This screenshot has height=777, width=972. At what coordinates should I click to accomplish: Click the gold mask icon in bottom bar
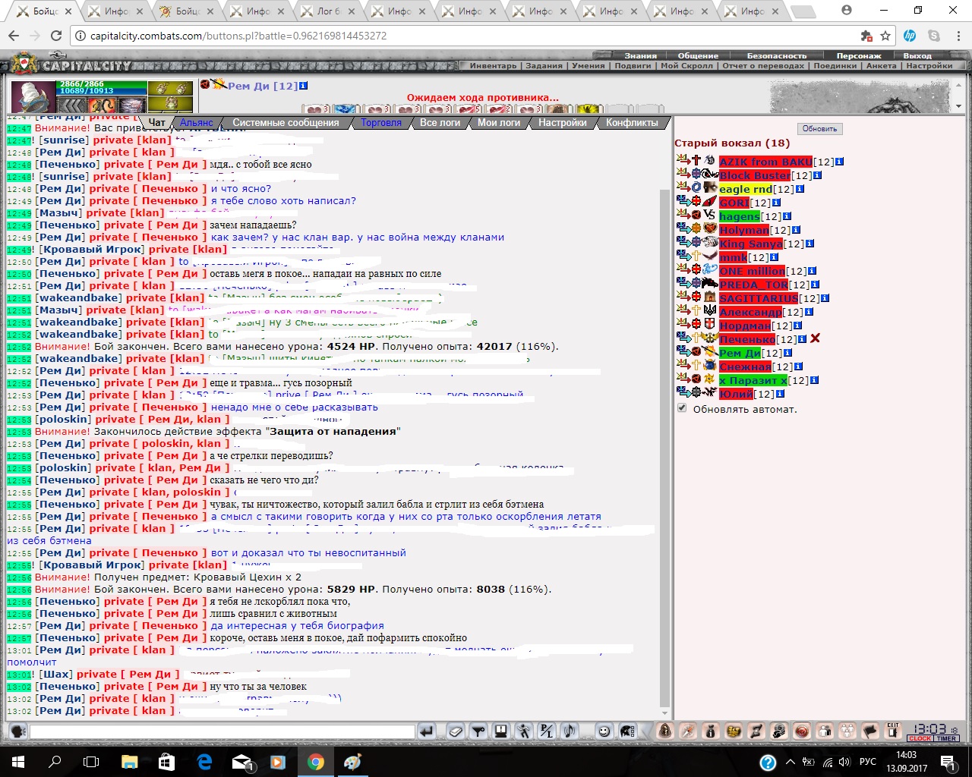coord(734,731)
